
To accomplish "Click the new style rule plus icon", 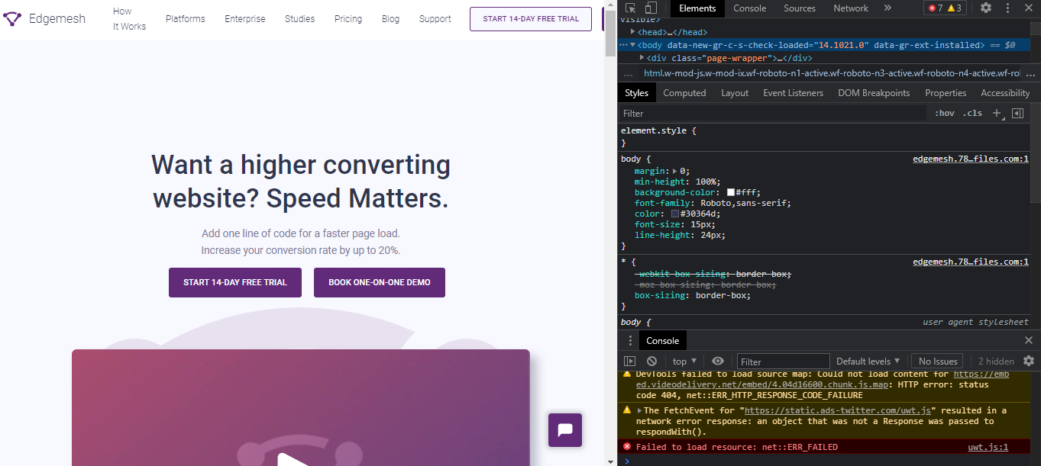I will (997, 113).
